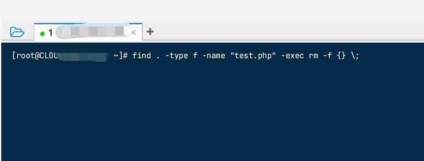Click the "-type" flag in command

176,56
